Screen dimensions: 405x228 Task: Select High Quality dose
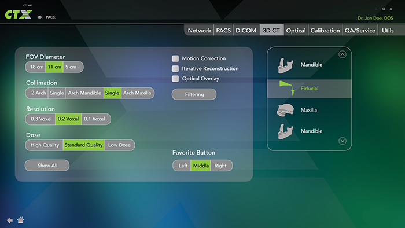[44, 145]
